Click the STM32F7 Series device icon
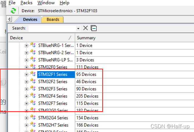 [x=33, y=103]
